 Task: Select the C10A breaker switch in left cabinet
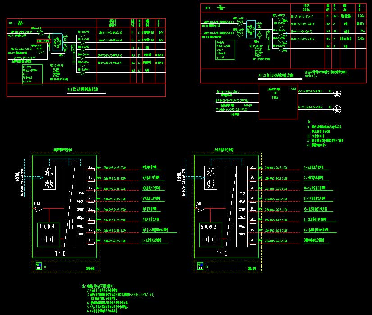39,209
